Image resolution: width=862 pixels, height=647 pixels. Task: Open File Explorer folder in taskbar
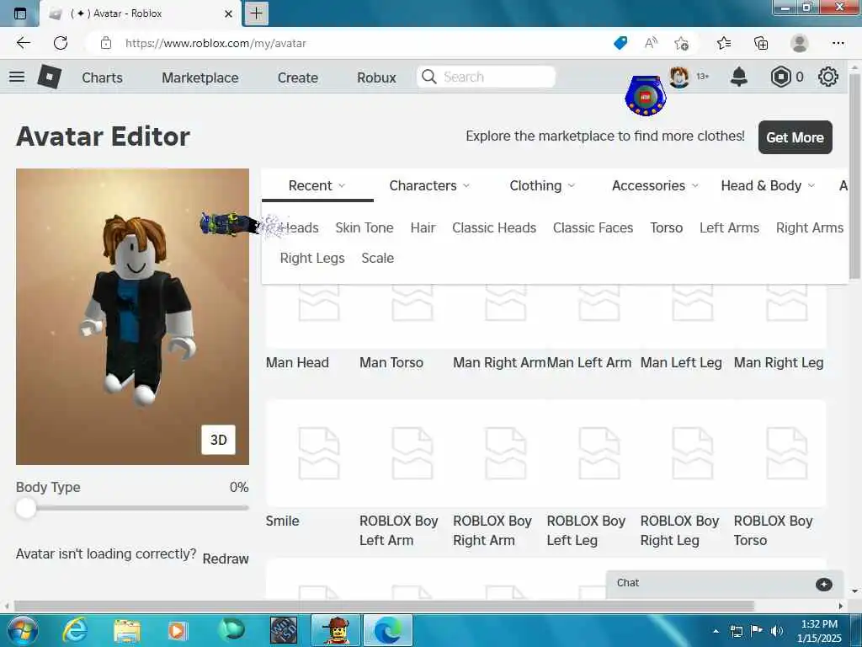(127, 630)
